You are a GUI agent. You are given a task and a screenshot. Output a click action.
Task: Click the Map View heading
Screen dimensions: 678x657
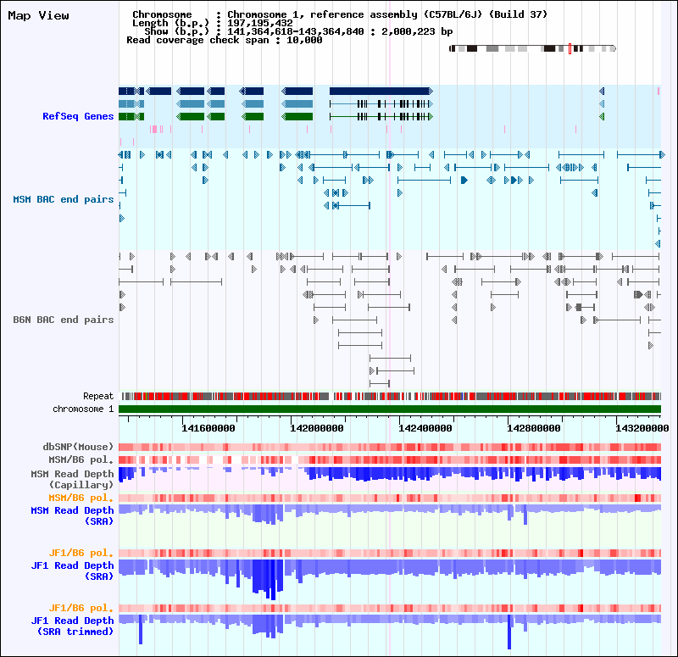[38, 15]
